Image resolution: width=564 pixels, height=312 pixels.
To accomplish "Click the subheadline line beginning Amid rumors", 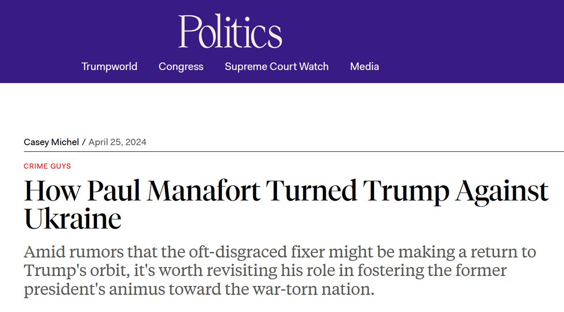I will [x=280, y=252].
